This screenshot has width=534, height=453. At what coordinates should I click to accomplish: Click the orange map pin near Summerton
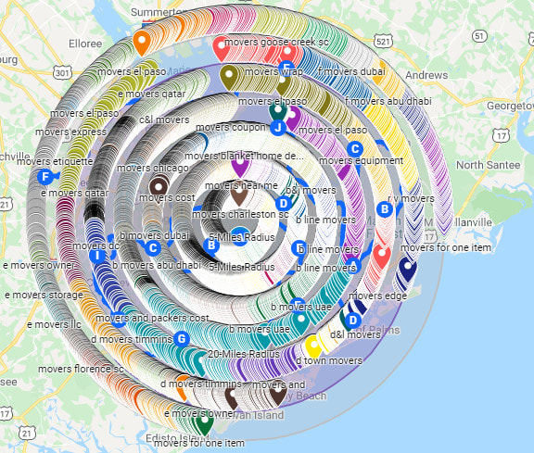coord(142,43)
